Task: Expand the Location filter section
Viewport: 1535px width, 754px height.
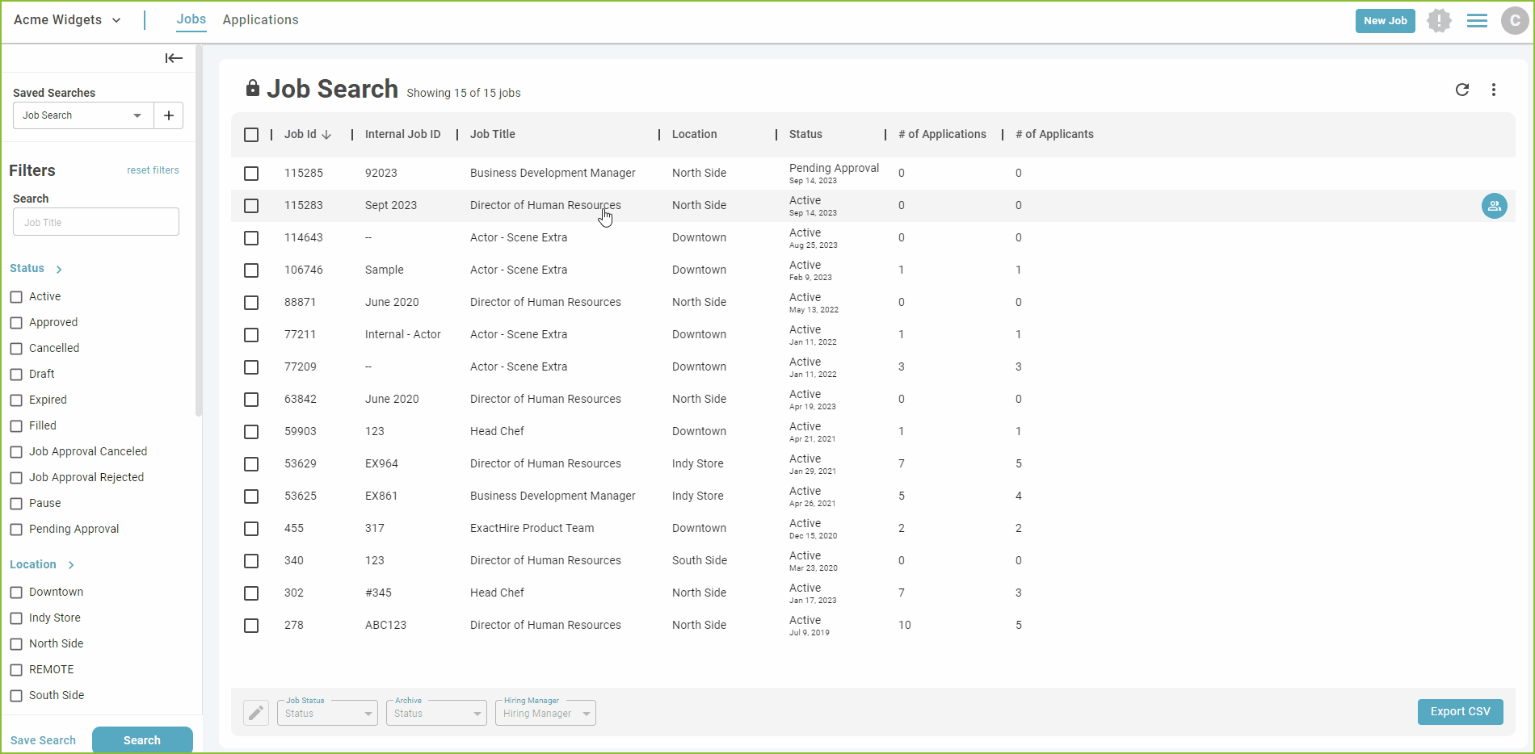Action: [x=42, y=564]
